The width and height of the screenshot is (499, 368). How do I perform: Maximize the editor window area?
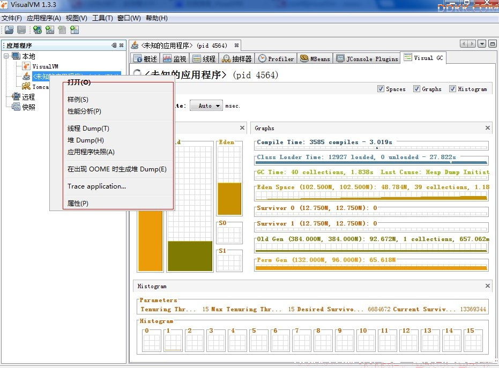click(493, 43)
